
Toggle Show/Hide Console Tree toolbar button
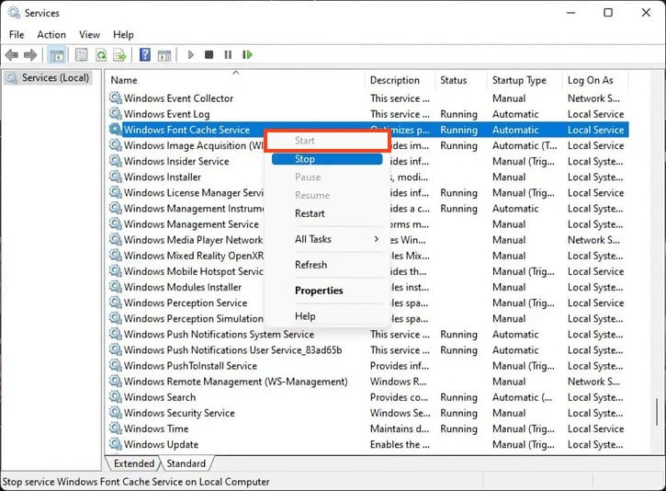tap(56, 55)
